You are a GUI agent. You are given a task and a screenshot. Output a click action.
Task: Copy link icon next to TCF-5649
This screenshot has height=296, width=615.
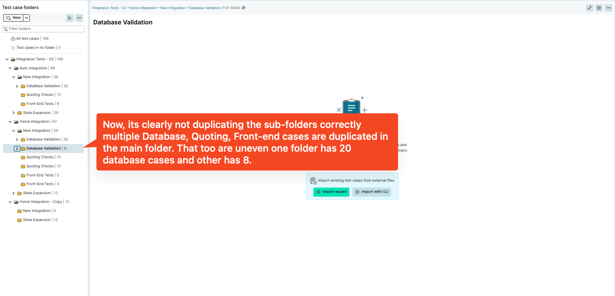[243, 8]
